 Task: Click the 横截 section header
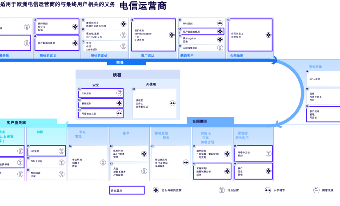(x=117, y=75)
